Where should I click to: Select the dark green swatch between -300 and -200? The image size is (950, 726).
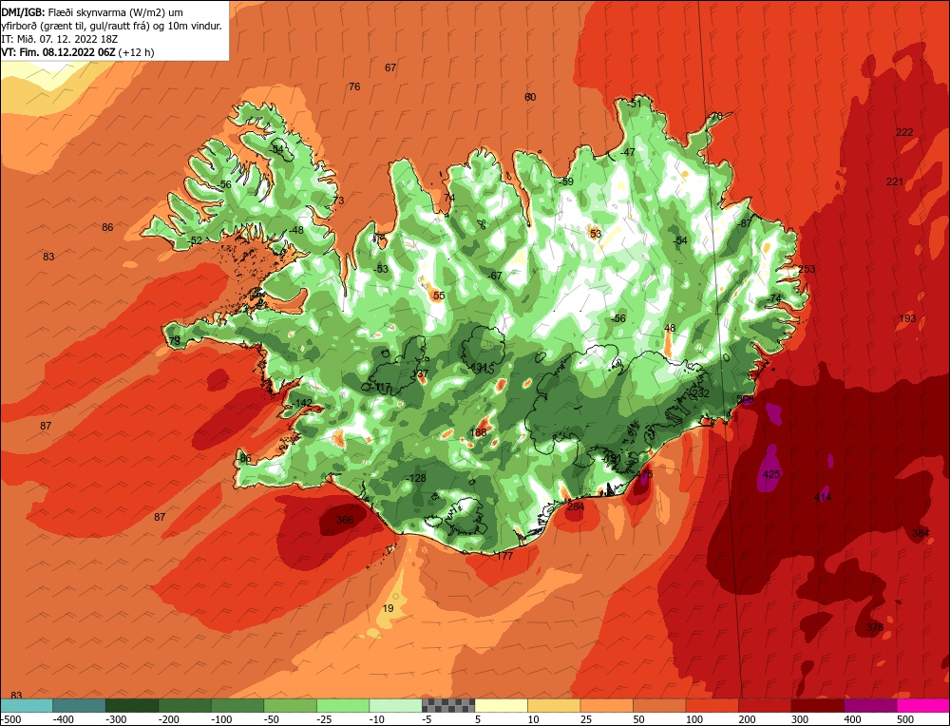click(x=132, y=705)
